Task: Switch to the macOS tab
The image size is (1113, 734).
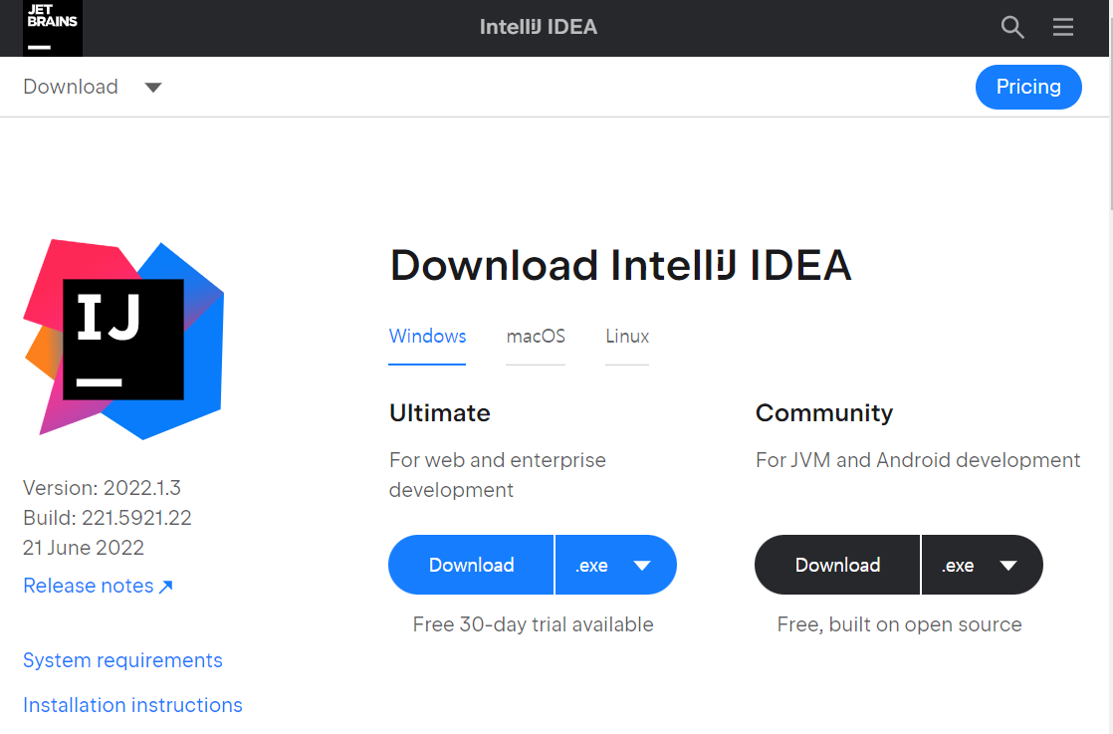Action: point(536,337)
